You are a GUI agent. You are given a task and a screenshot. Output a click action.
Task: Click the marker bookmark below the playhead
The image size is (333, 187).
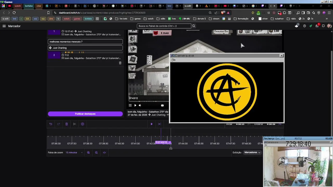pos(171,148)
